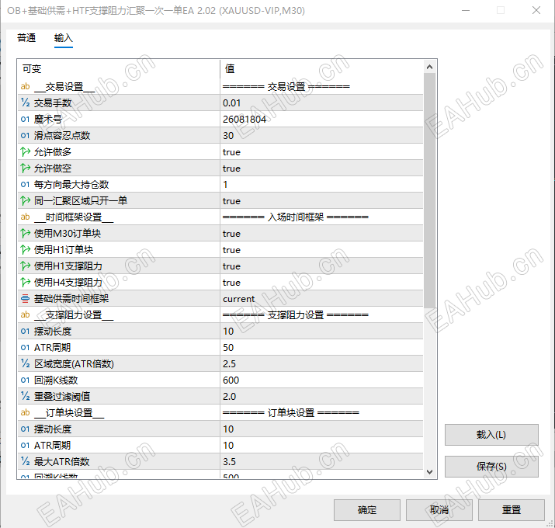The height and width of the screenshot is (528, 555).
Task: Click the ====== 订单块设置 ====== value
Action: tap(290, 412)
